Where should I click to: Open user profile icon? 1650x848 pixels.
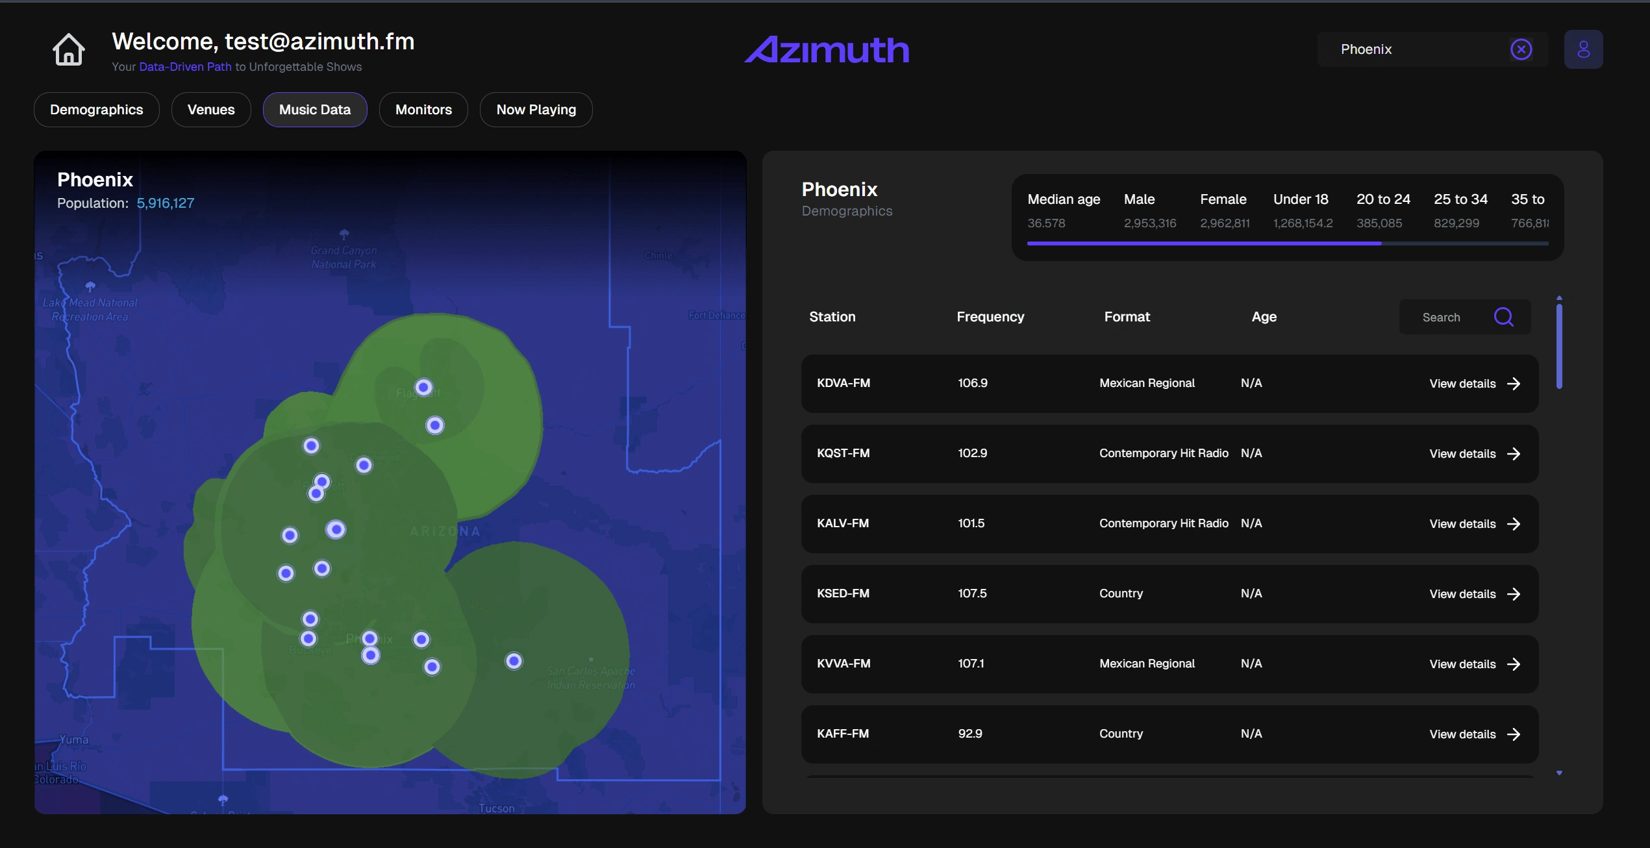1583,49
